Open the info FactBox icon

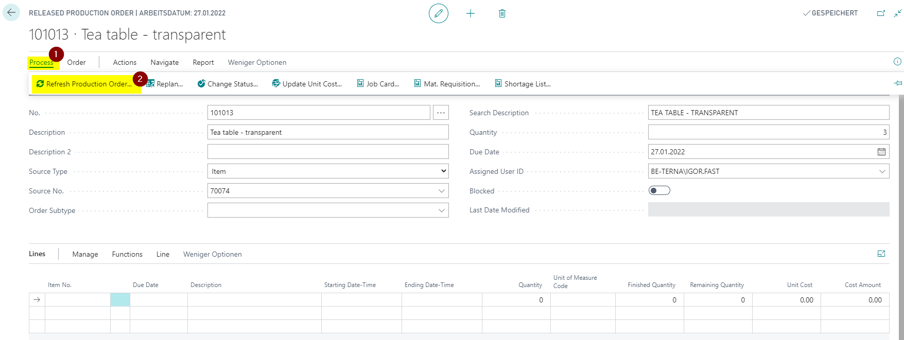(897, 62)
